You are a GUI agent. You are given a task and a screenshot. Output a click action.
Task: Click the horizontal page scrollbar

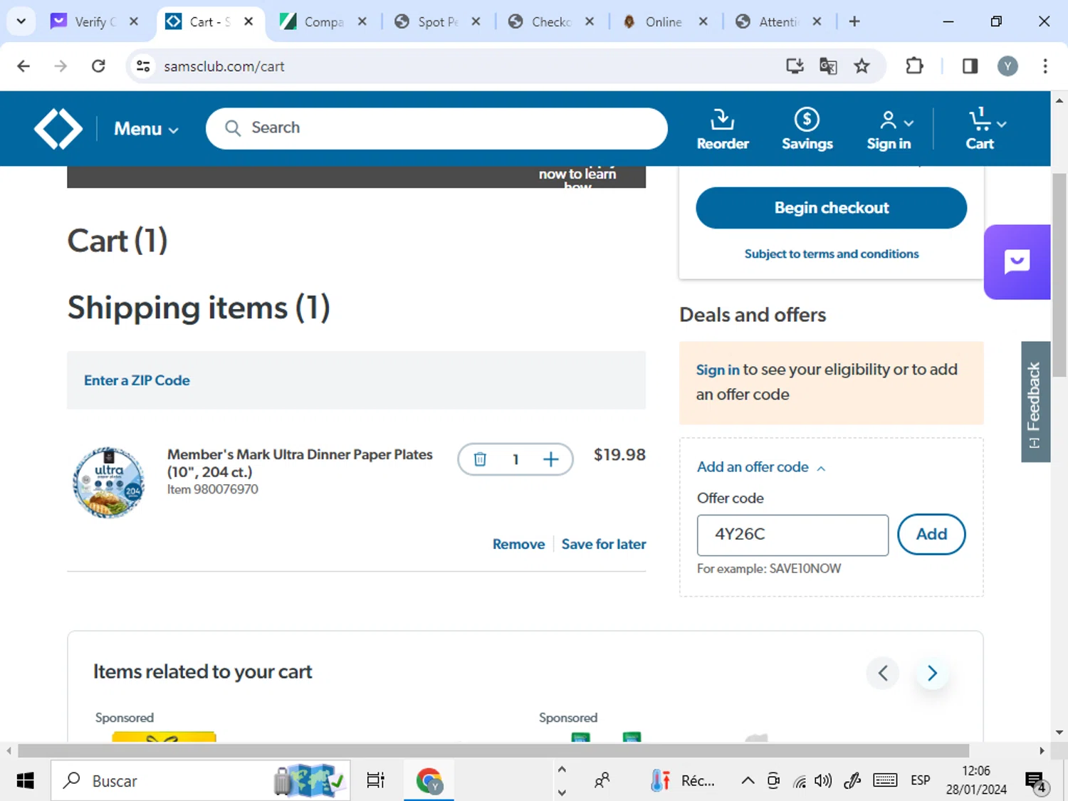493,750
